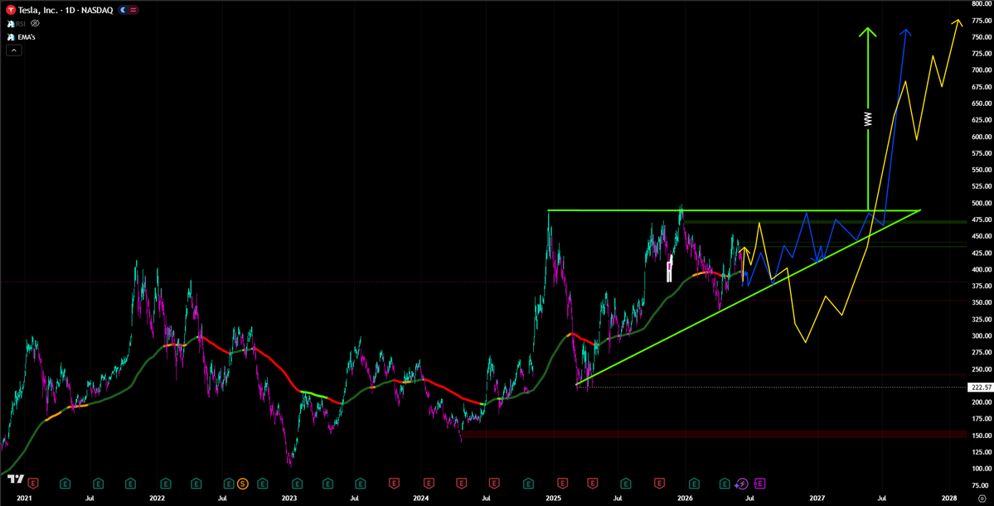Click red earnings marker beside TradingView logo
The width and height of the screenshot is (994, 506).
coord(32,484)
